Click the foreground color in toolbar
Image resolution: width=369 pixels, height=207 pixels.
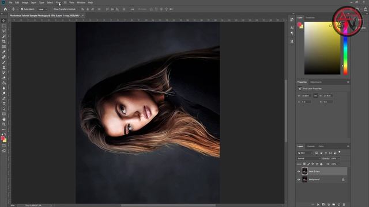[3, 138]
